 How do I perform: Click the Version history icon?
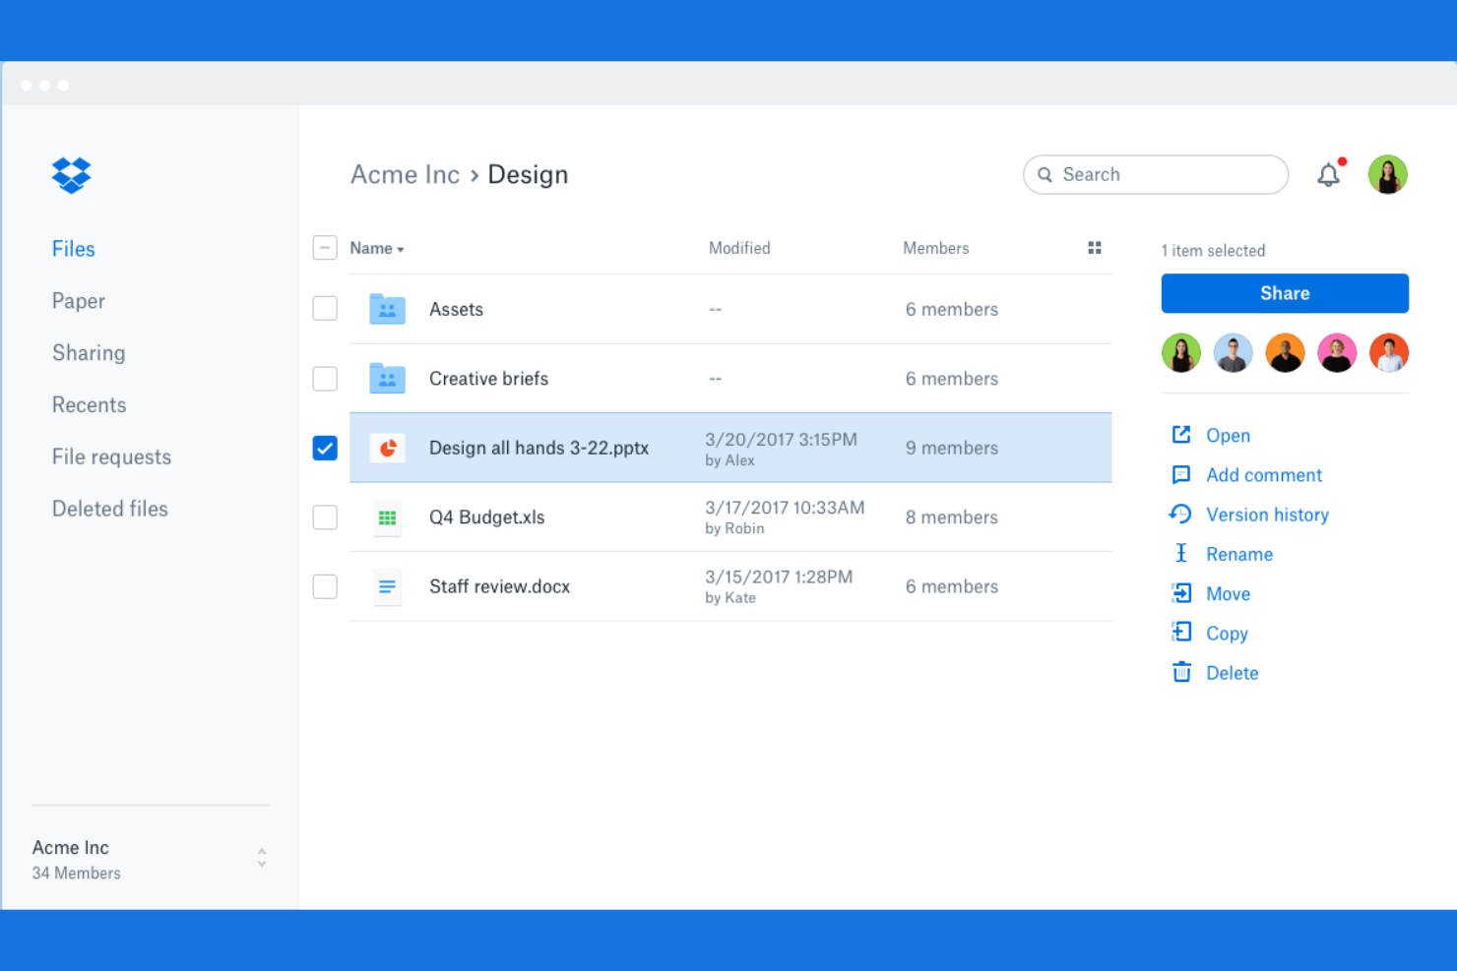coord(1181,514)
